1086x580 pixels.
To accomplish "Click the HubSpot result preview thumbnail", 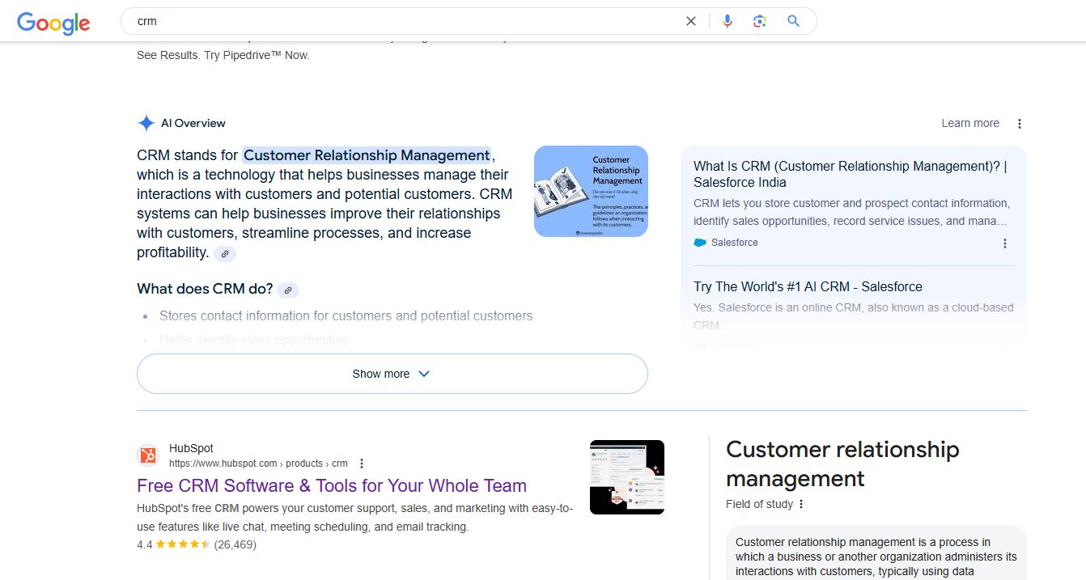I will [x=626, y=476].
